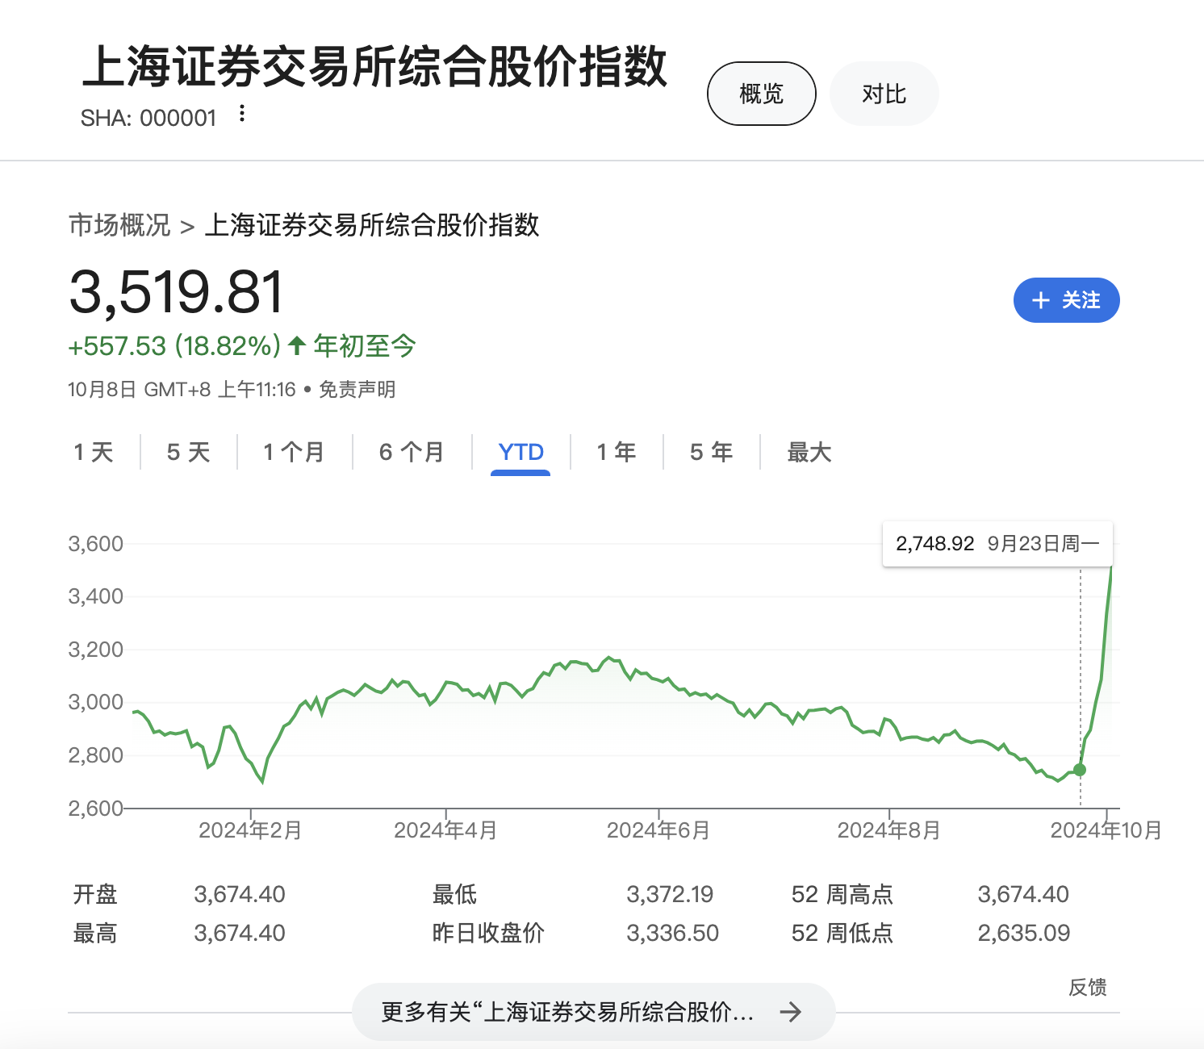Click the 更多有关上海证券交易所综合股价 button
The image size is (1204, 1049).
[x=593, y=1012]
